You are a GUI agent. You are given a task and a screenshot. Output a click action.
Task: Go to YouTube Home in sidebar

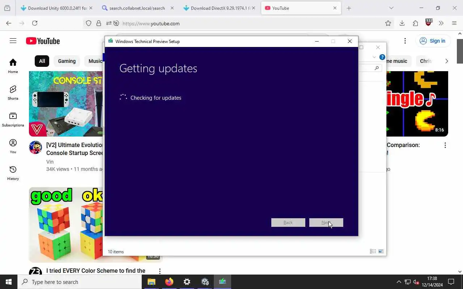(13, 66)
